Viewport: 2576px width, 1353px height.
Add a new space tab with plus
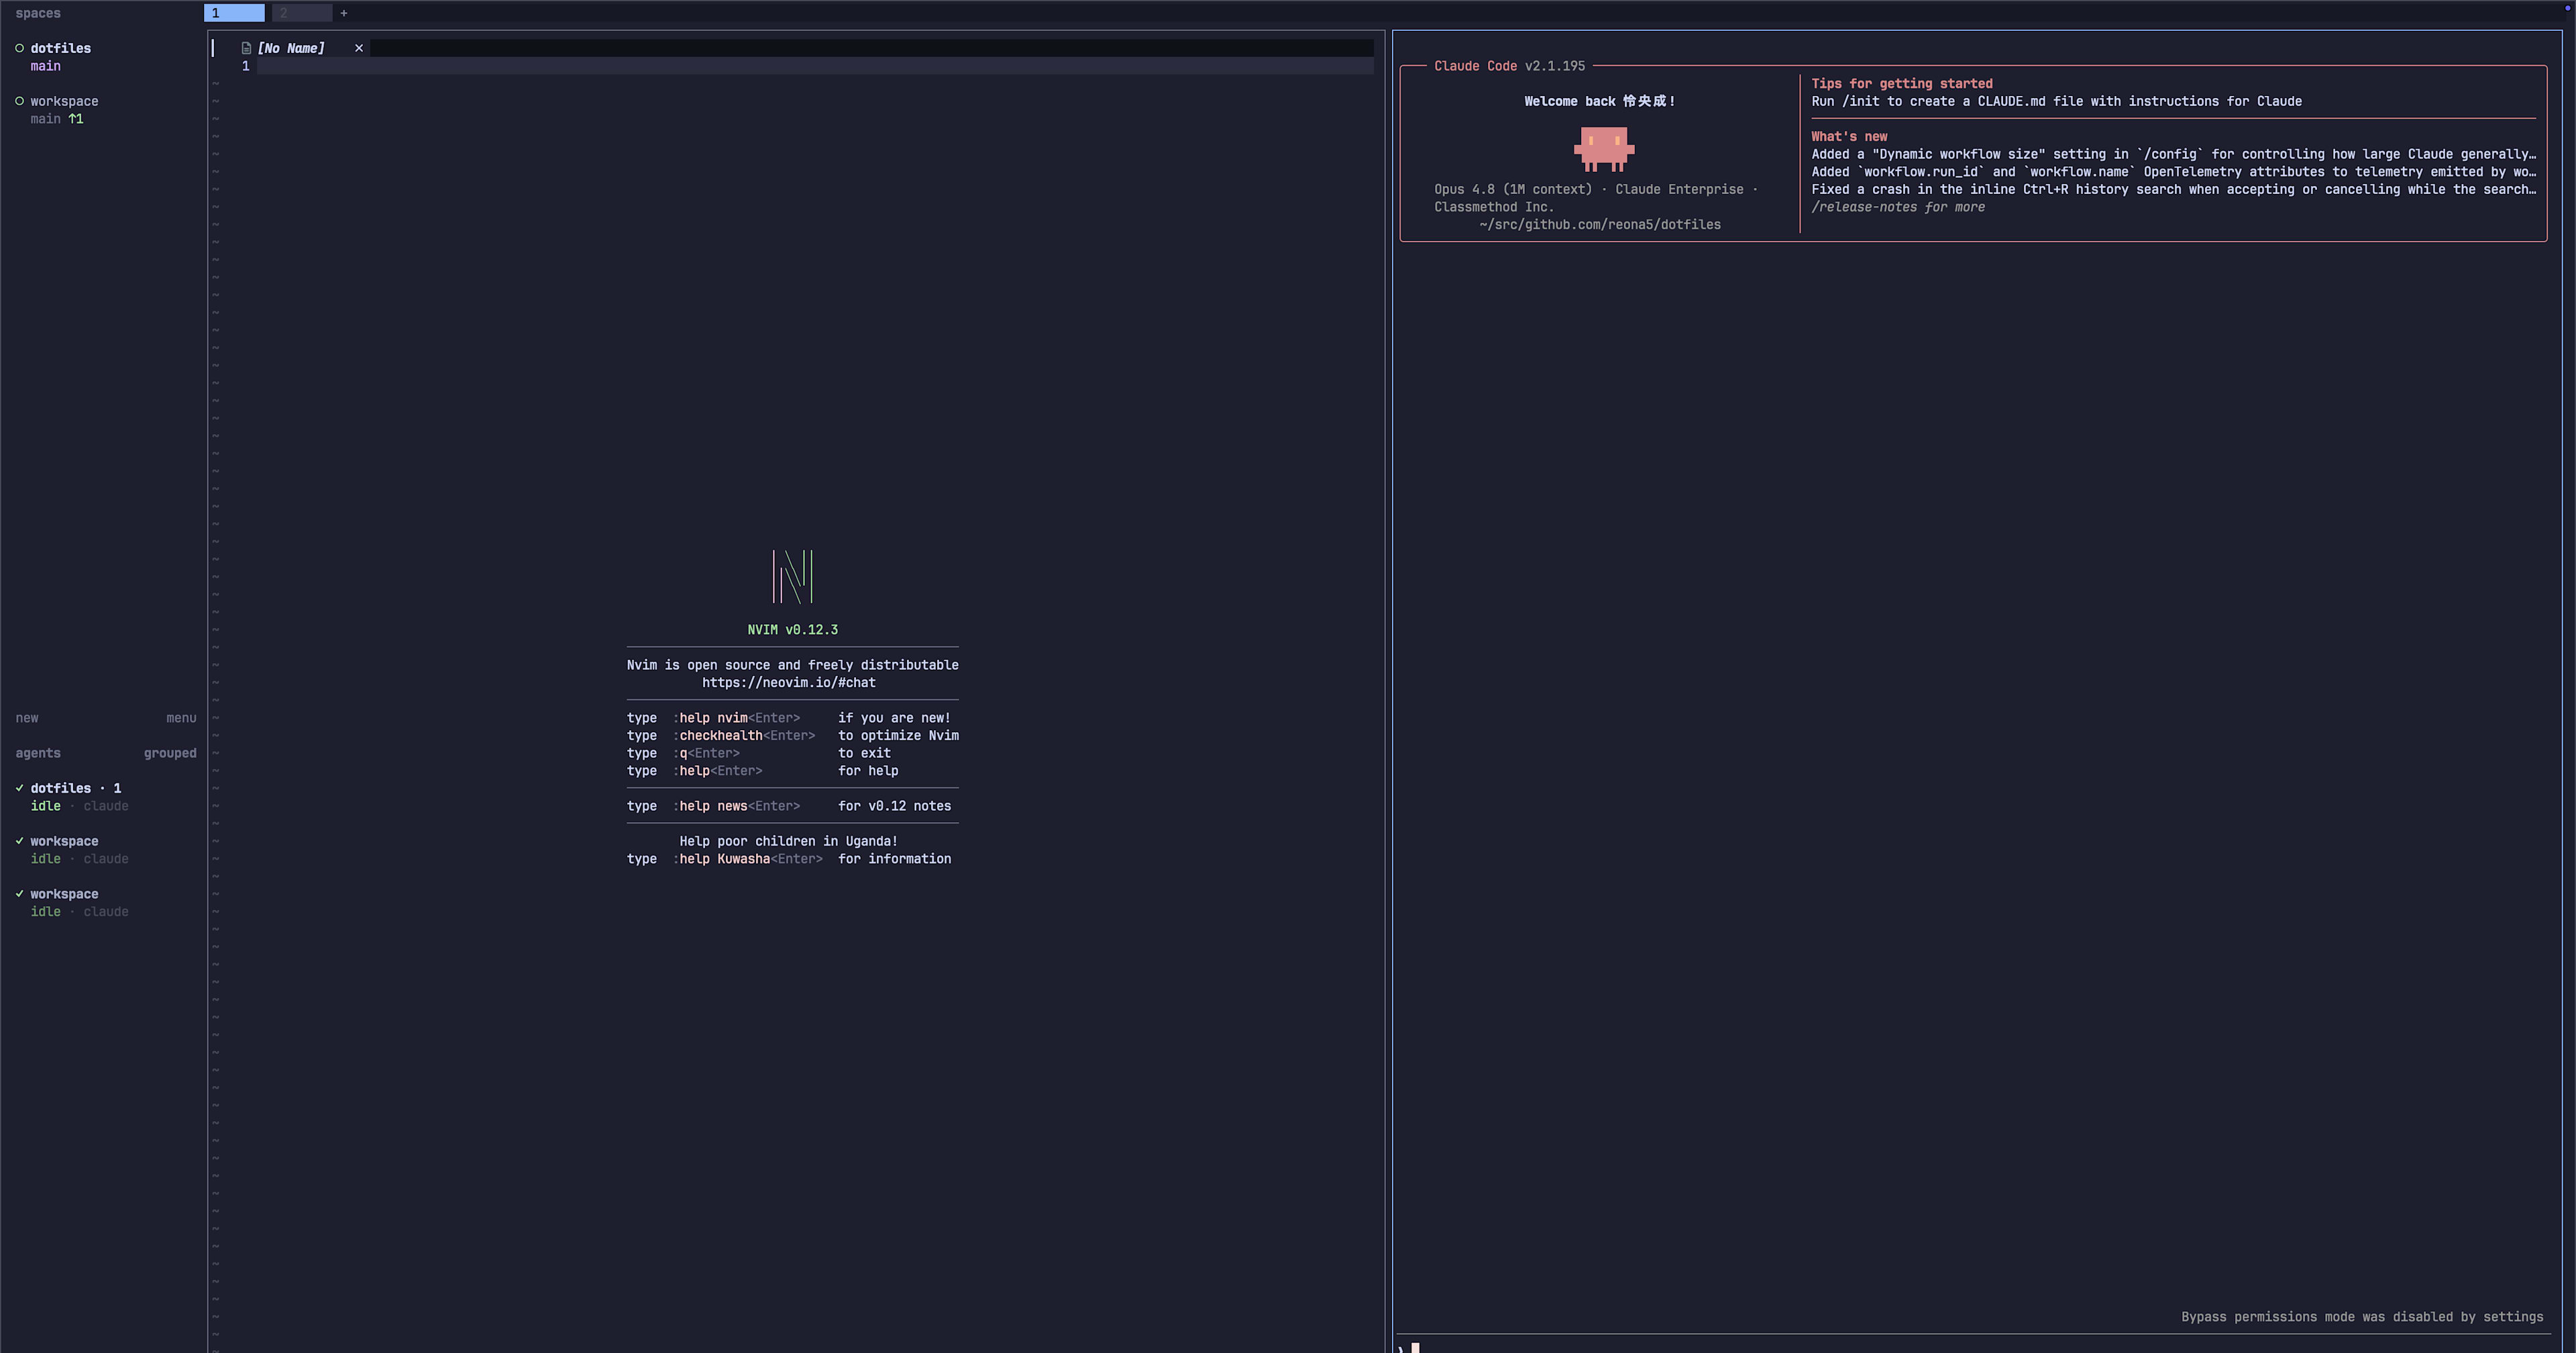click(344, 13)
